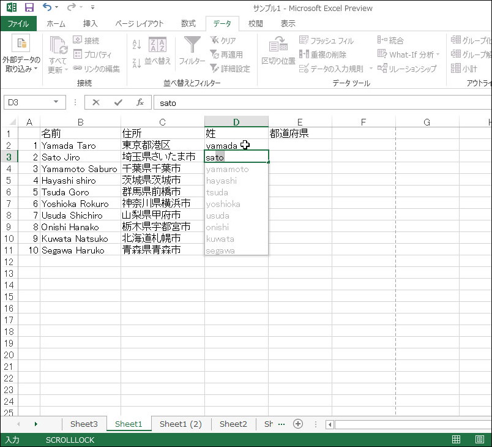Switch to Page Layout view icon
The width and height of the screenshot is (492, 447).
click(479, 439)
